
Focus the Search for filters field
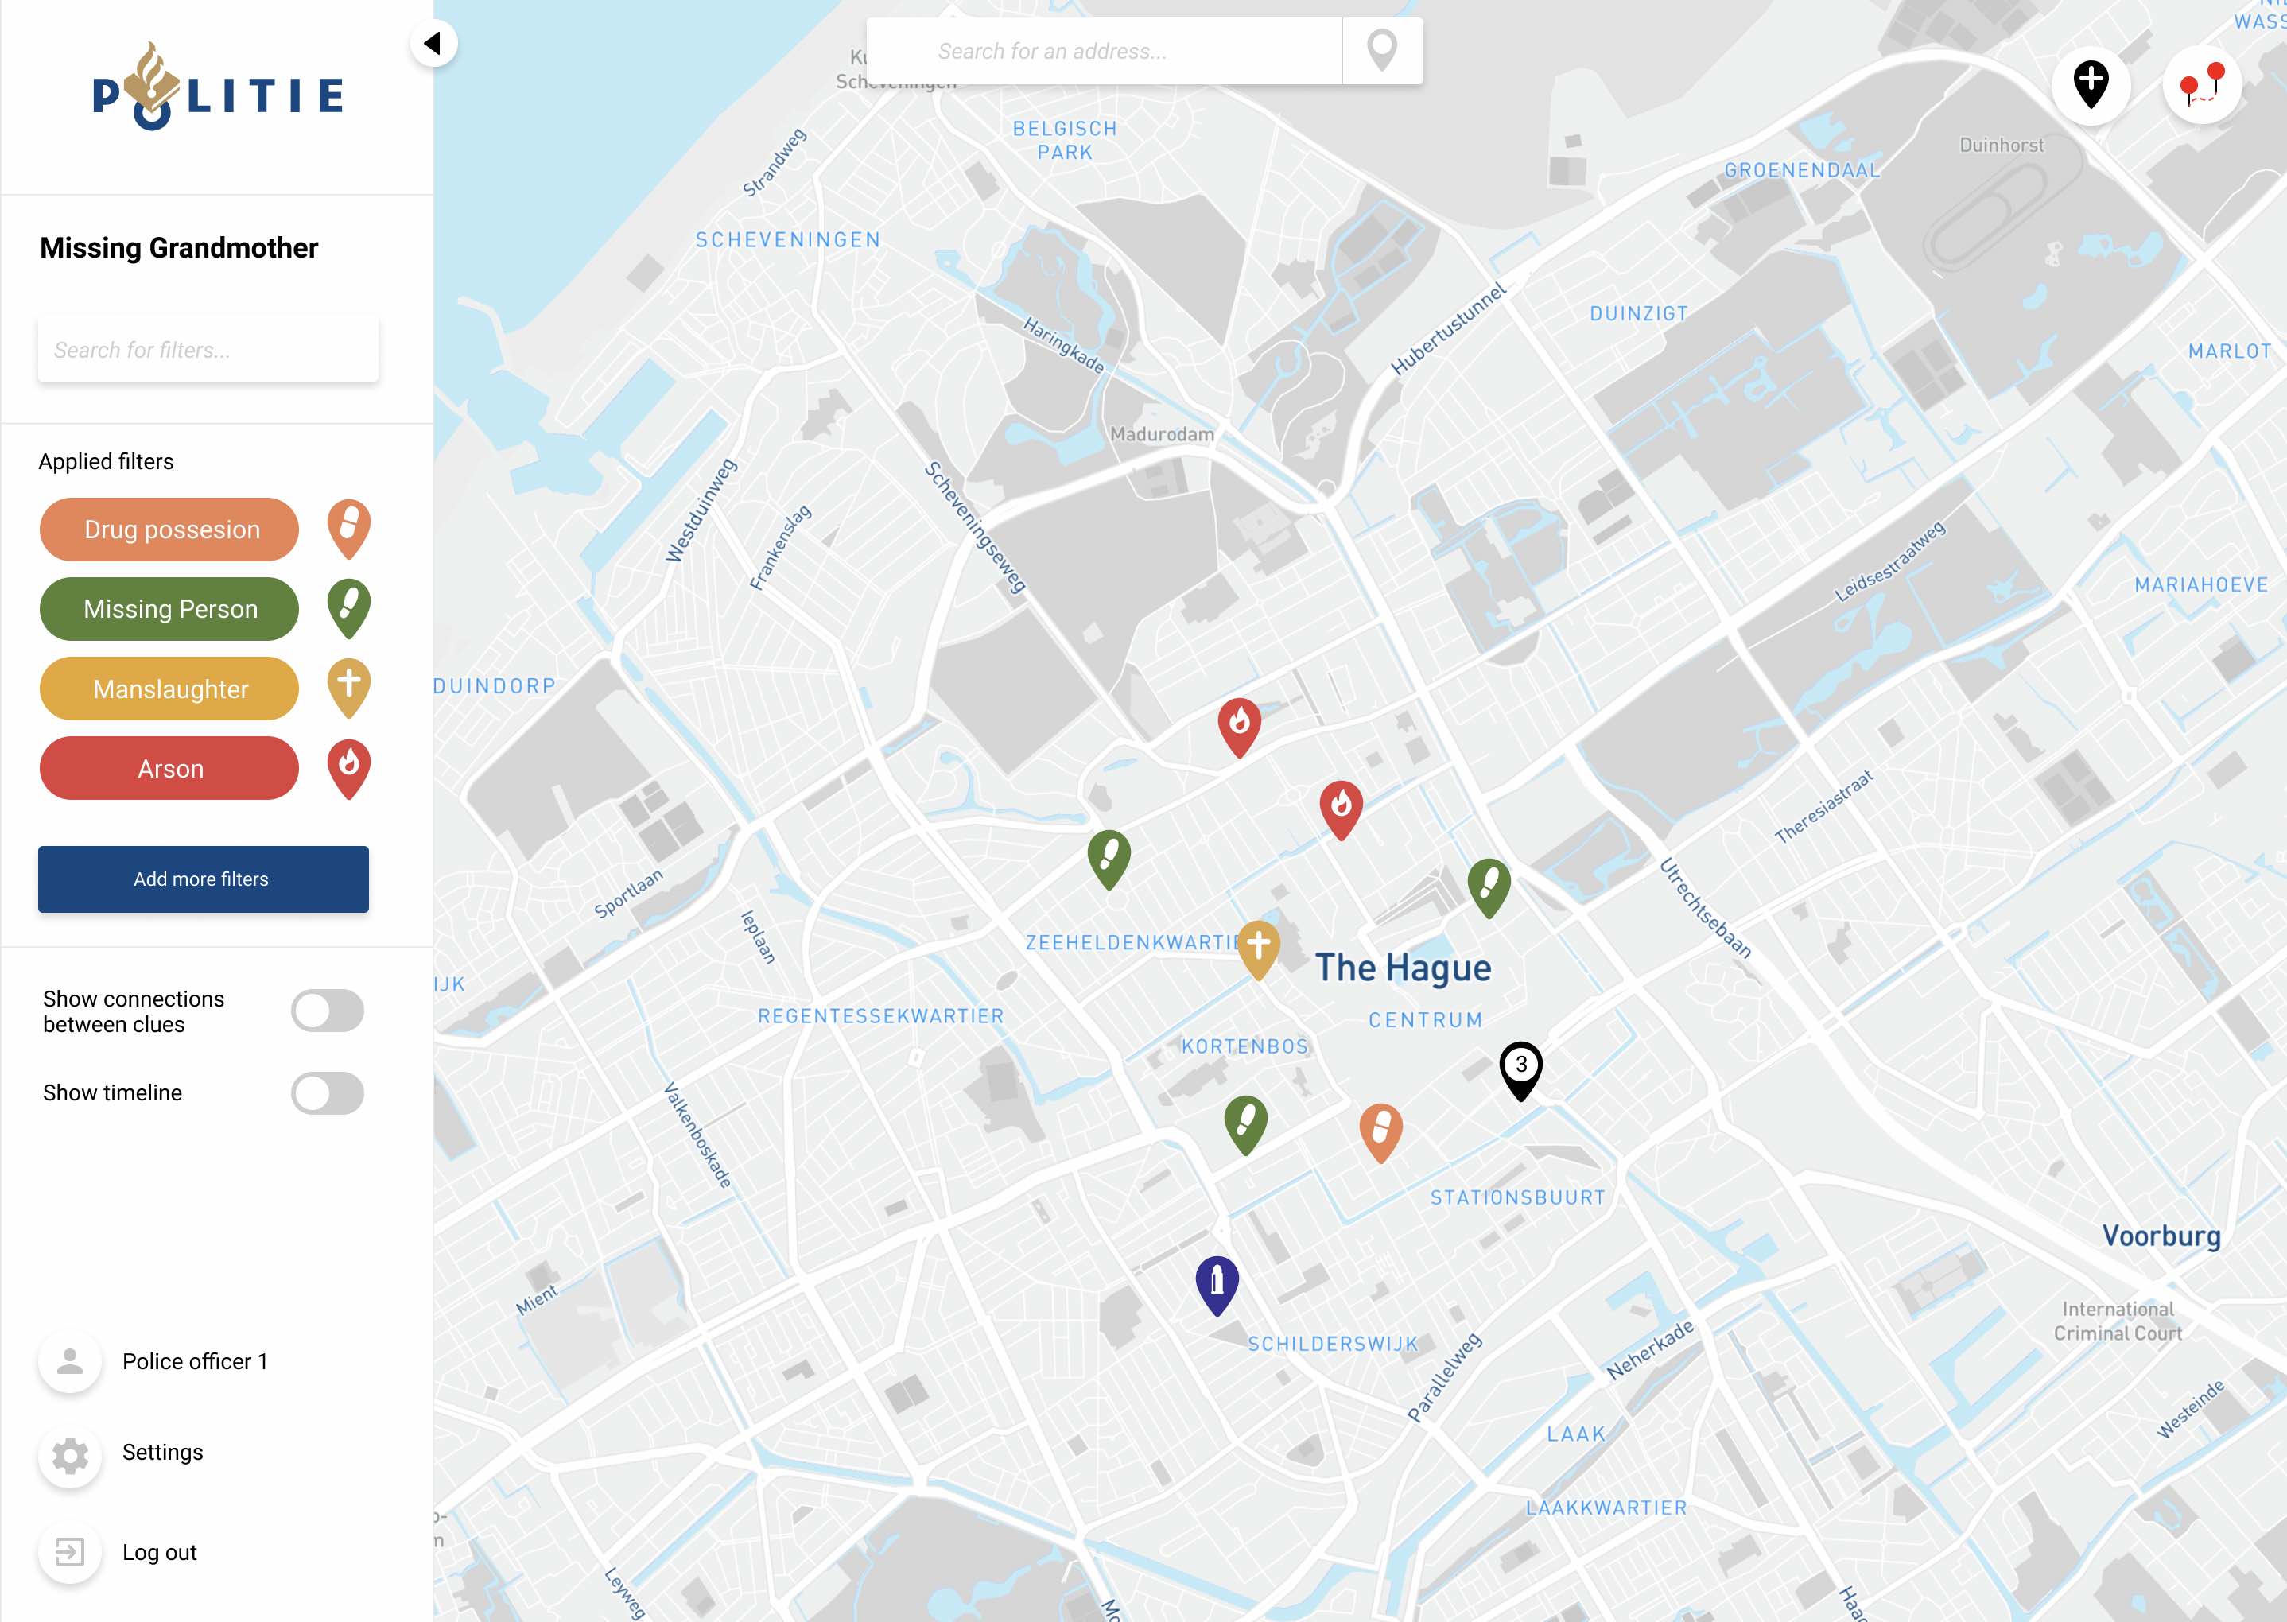tap(208, 350)
